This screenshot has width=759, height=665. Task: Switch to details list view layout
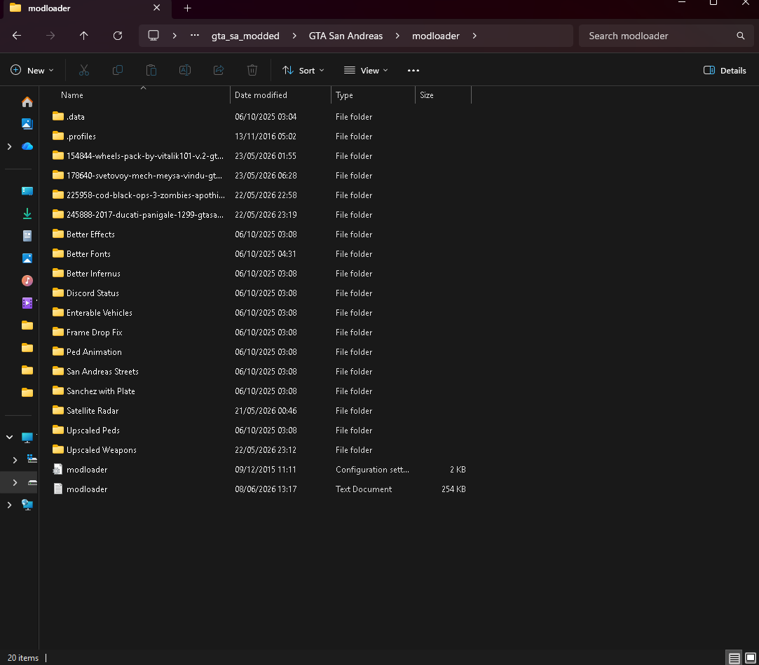point(734,658)
